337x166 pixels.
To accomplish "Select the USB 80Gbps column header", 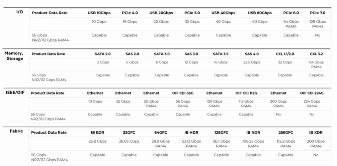I will point(260,13).
